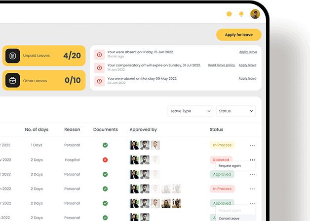The image size is (310, 221).
Task: Open three-dot menu on the Rejected row
Action: 253,160
